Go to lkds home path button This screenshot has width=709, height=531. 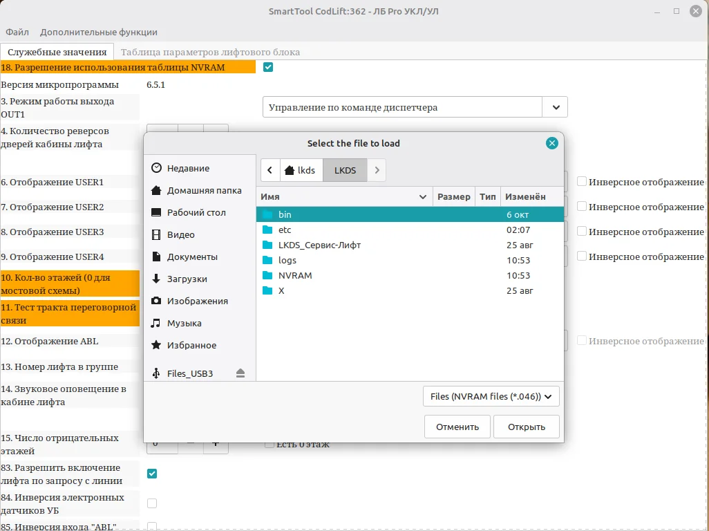[301, 170]
